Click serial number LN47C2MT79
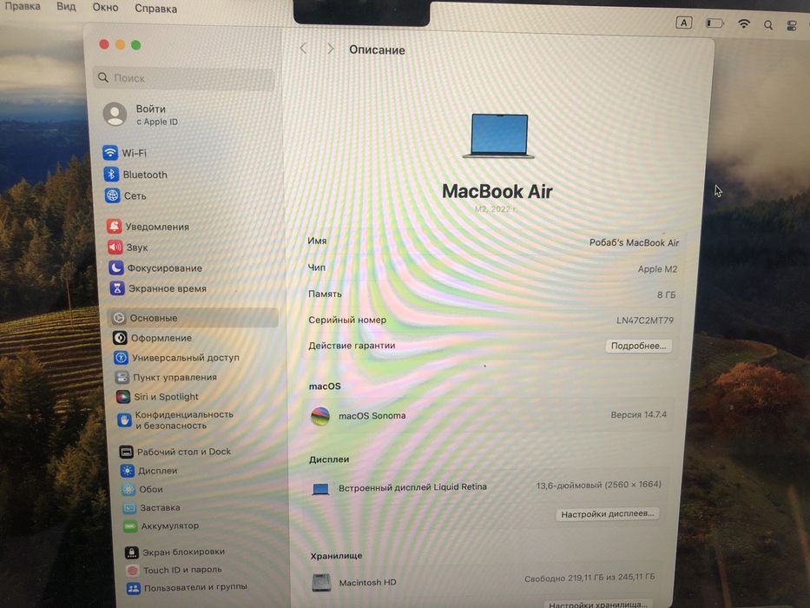 [x=645, y=321]
